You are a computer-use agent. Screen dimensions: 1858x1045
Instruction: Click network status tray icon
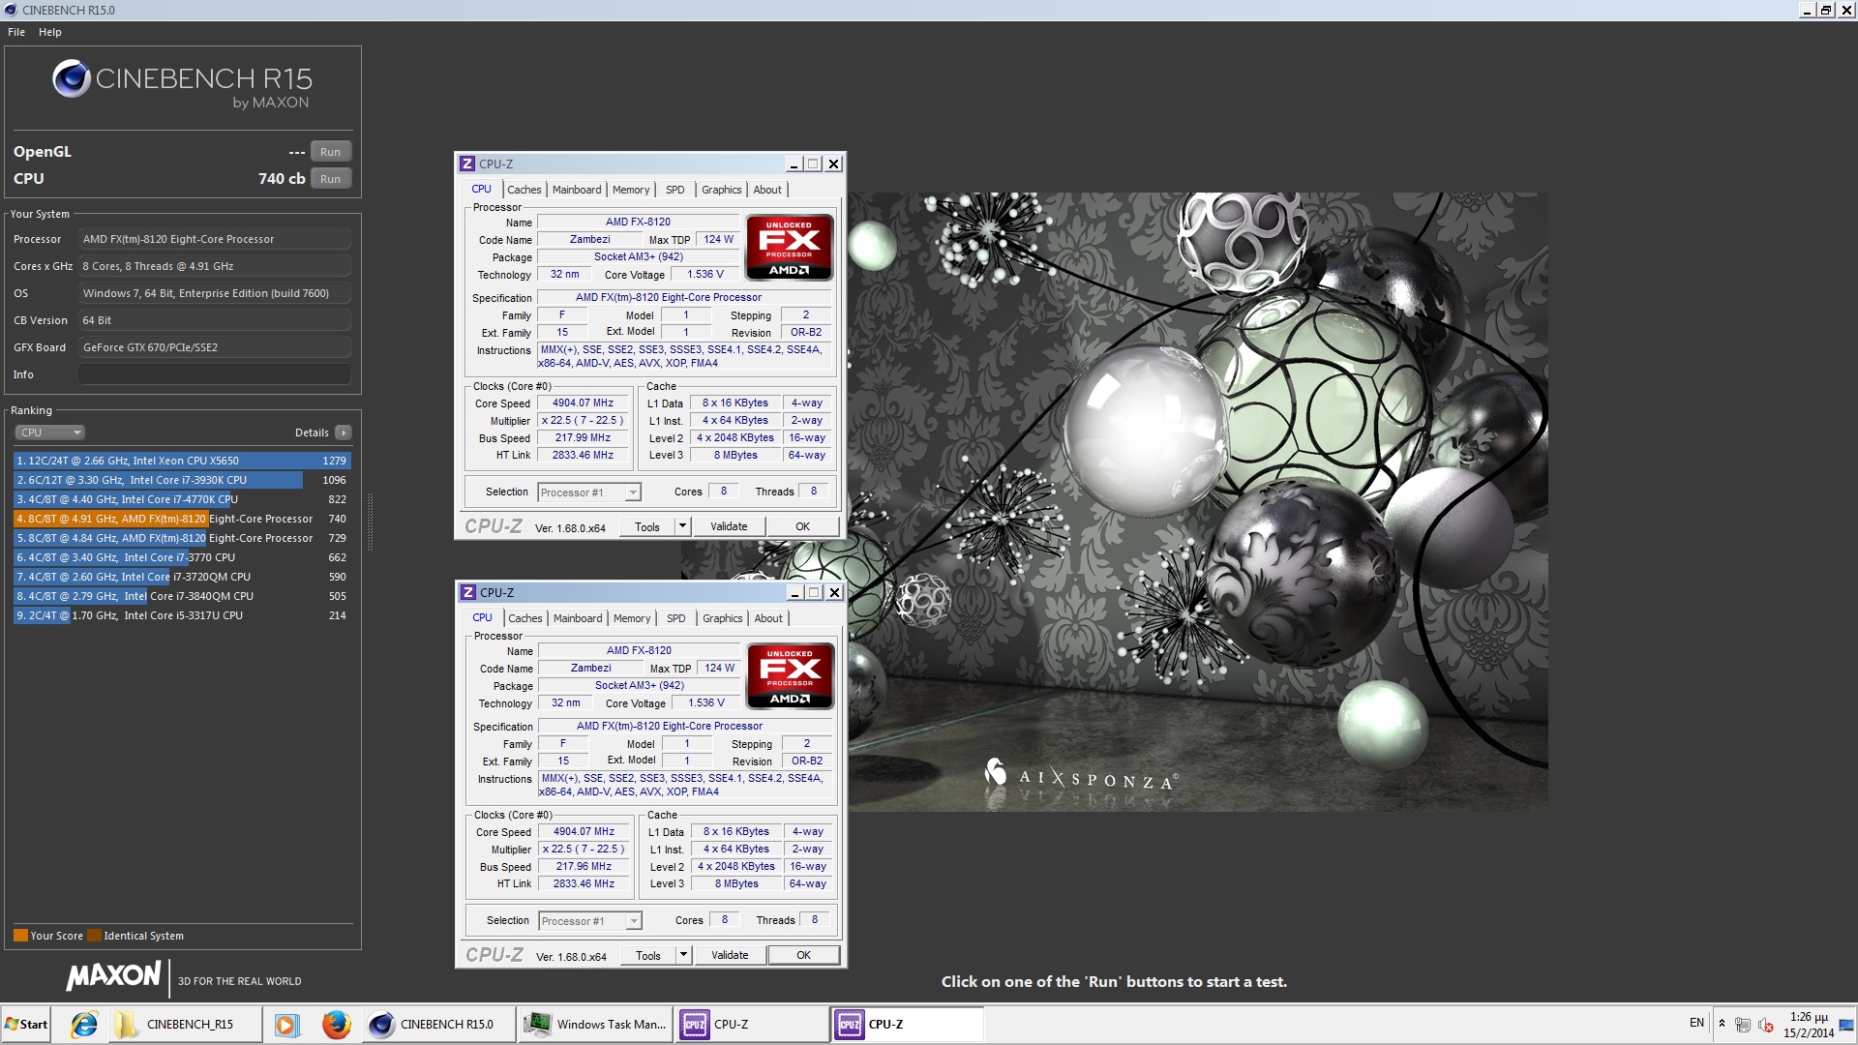click(x=1743, y=1025)
